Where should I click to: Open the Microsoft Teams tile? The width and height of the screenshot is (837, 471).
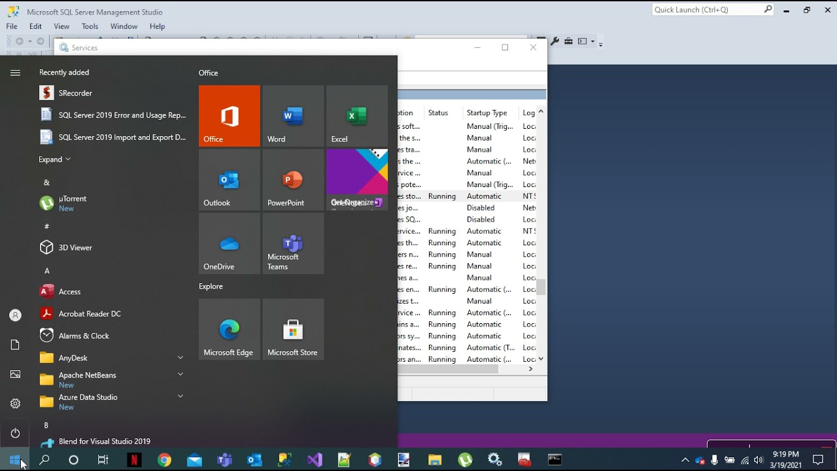(x=293, y=243)
